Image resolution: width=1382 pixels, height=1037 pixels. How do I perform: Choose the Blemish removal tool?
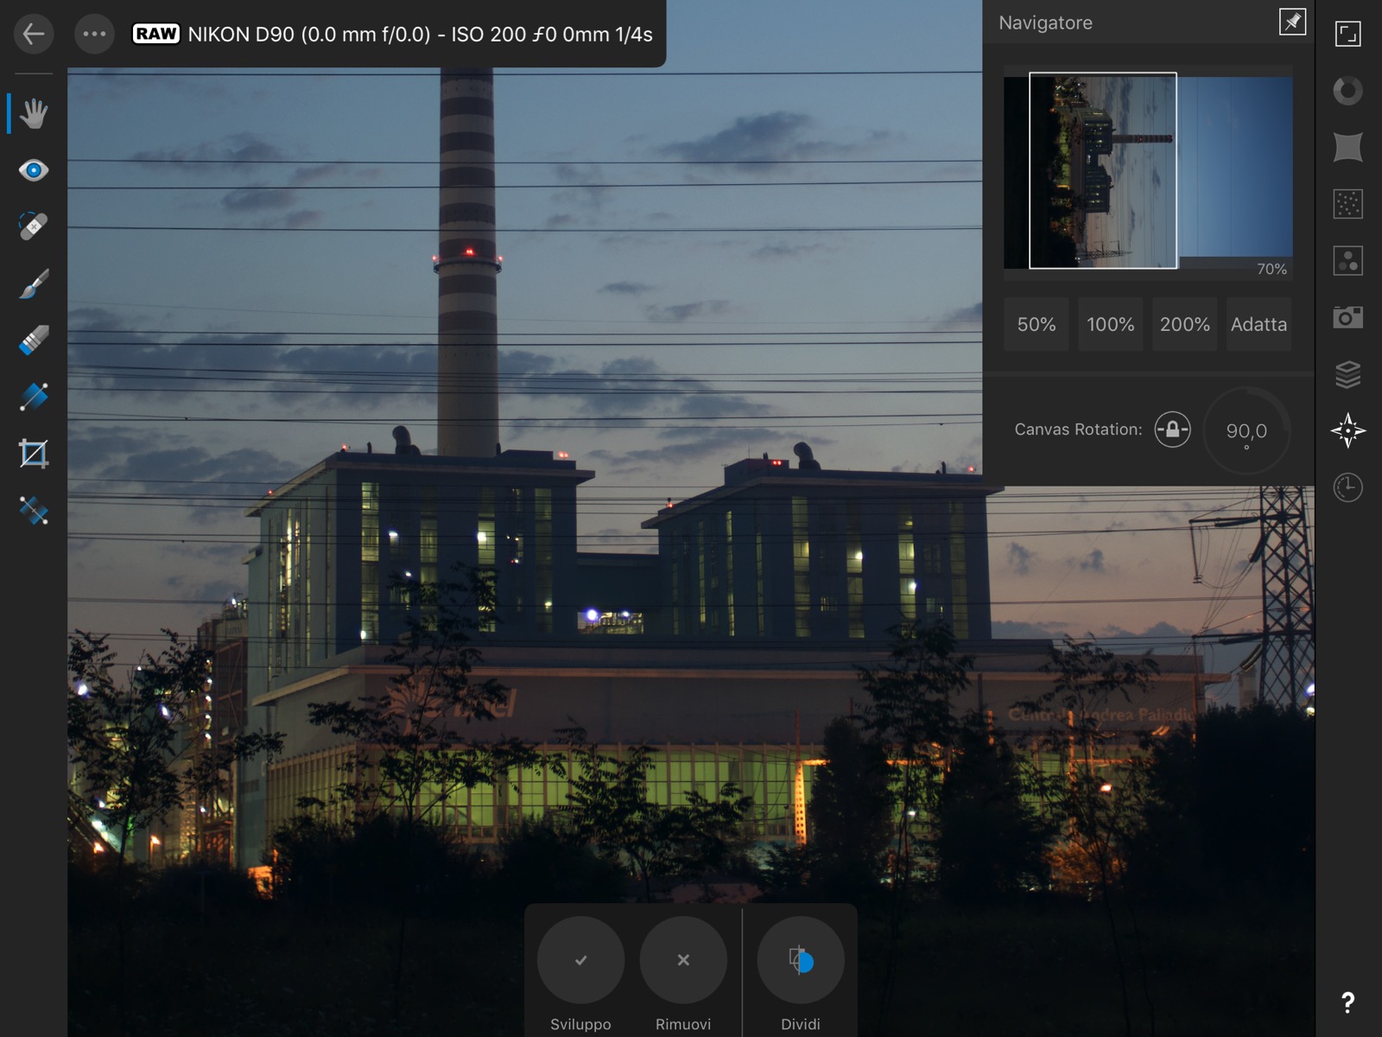pos(34,226)
